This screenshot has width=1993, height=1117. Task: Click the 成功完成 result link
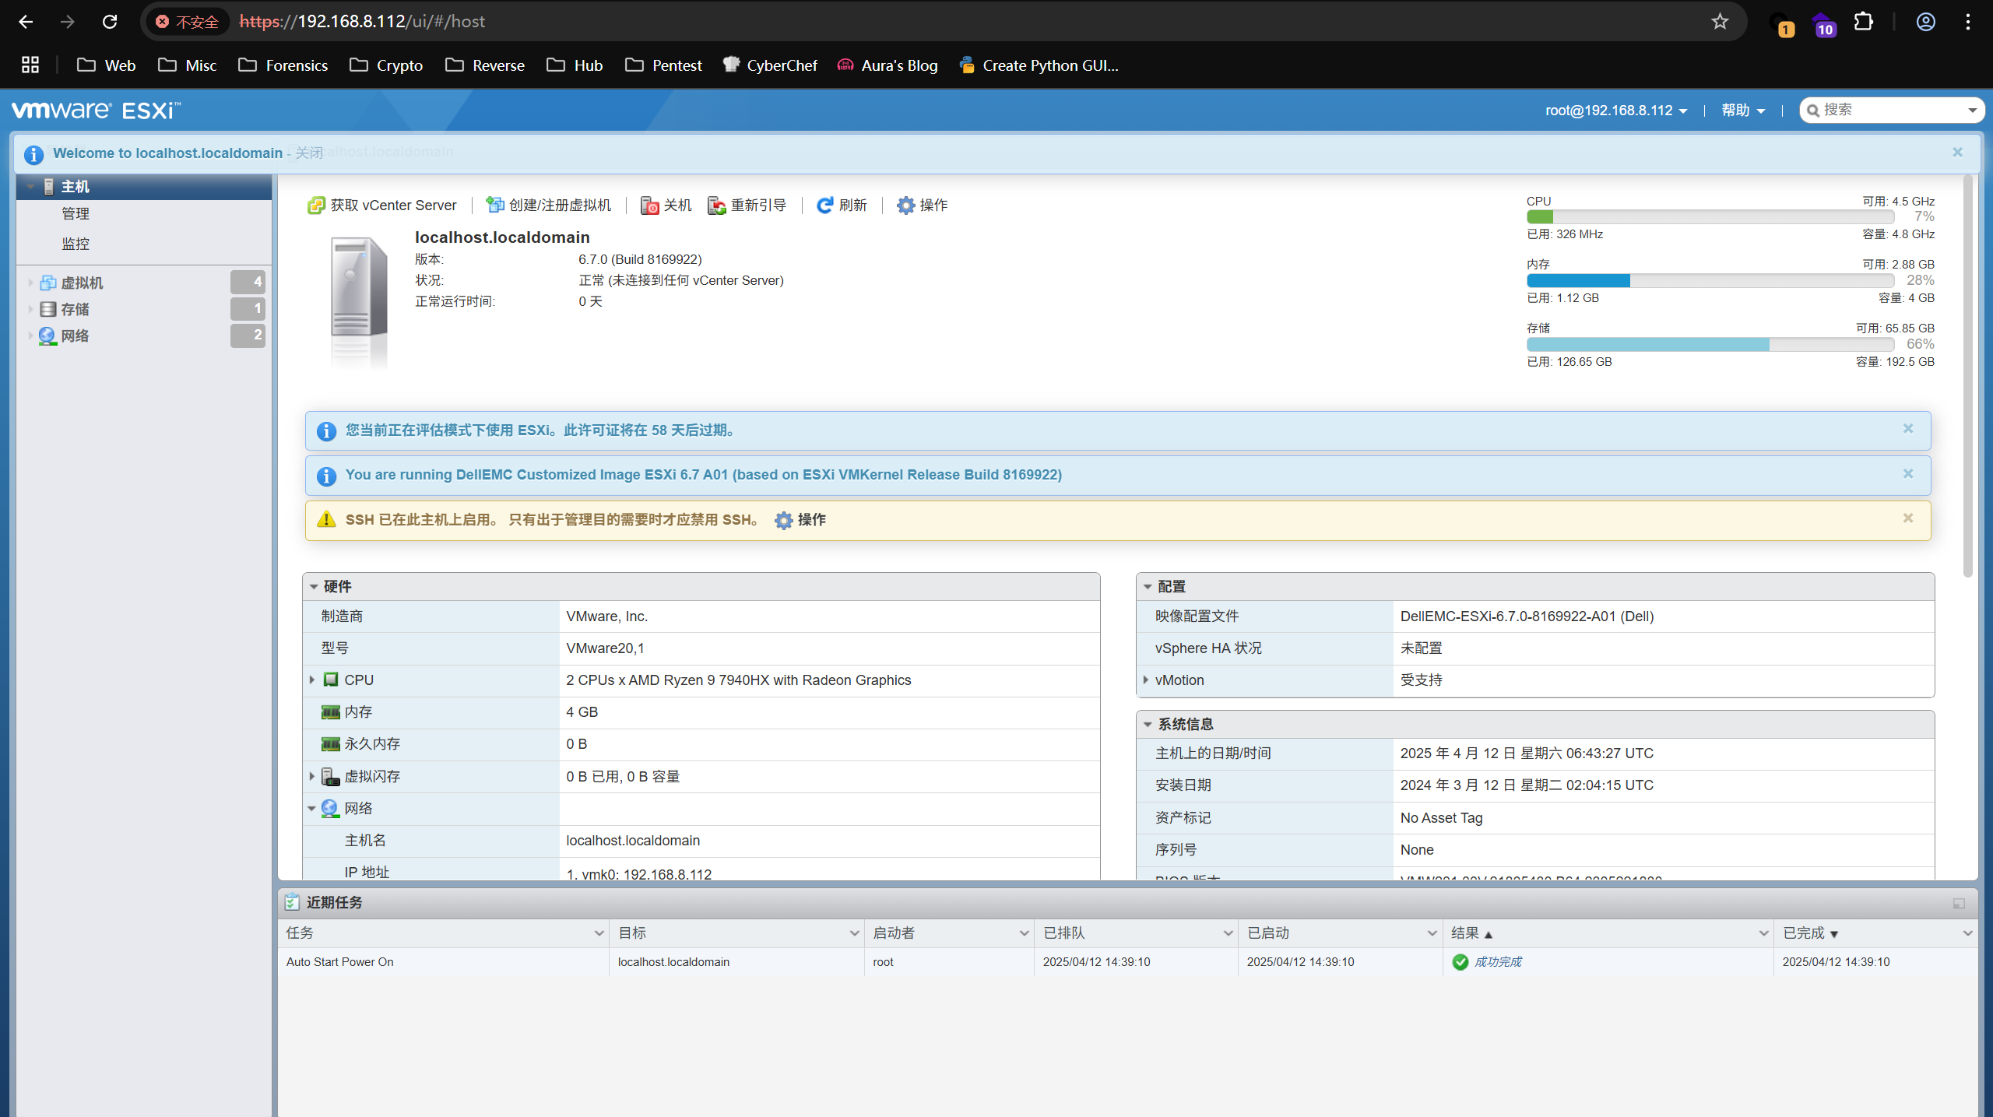(x=1498, y=962)
